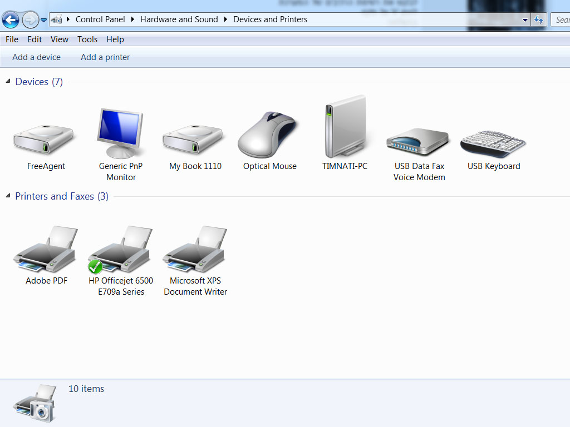The height and width of the screenshot is (427, 570).
Task: Select the Generic PnP Monitor icon
Action: pos(120,133)
